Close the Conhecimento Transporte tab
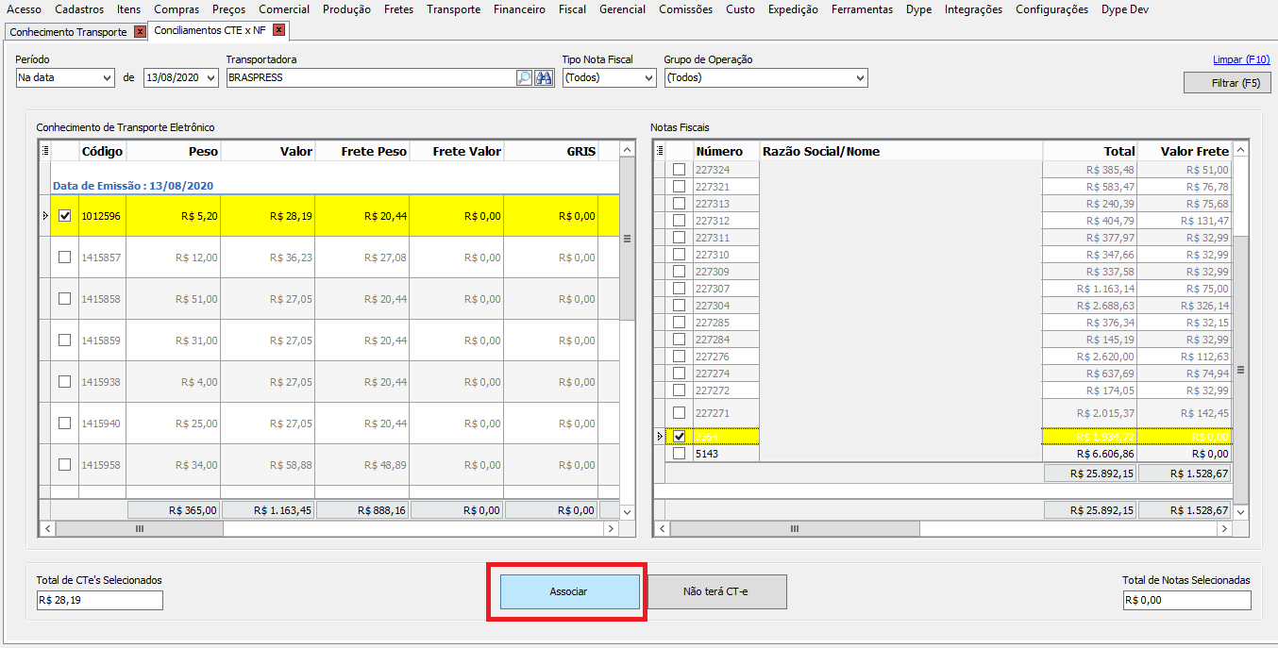 point(141,31)
